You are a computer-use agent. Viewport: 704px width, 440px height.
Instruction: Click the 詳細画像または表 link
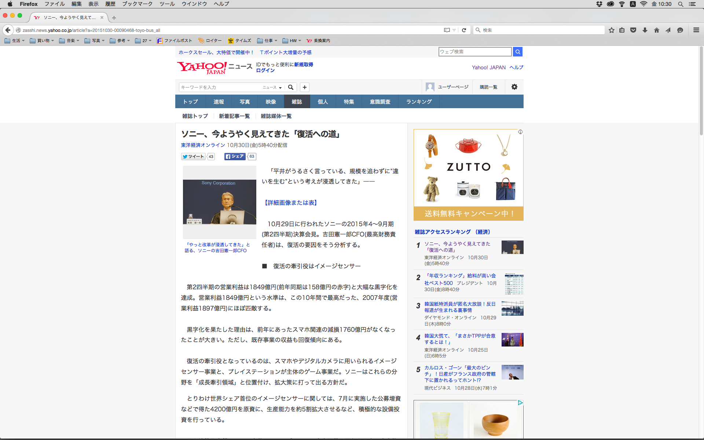(x=291, y=203)
